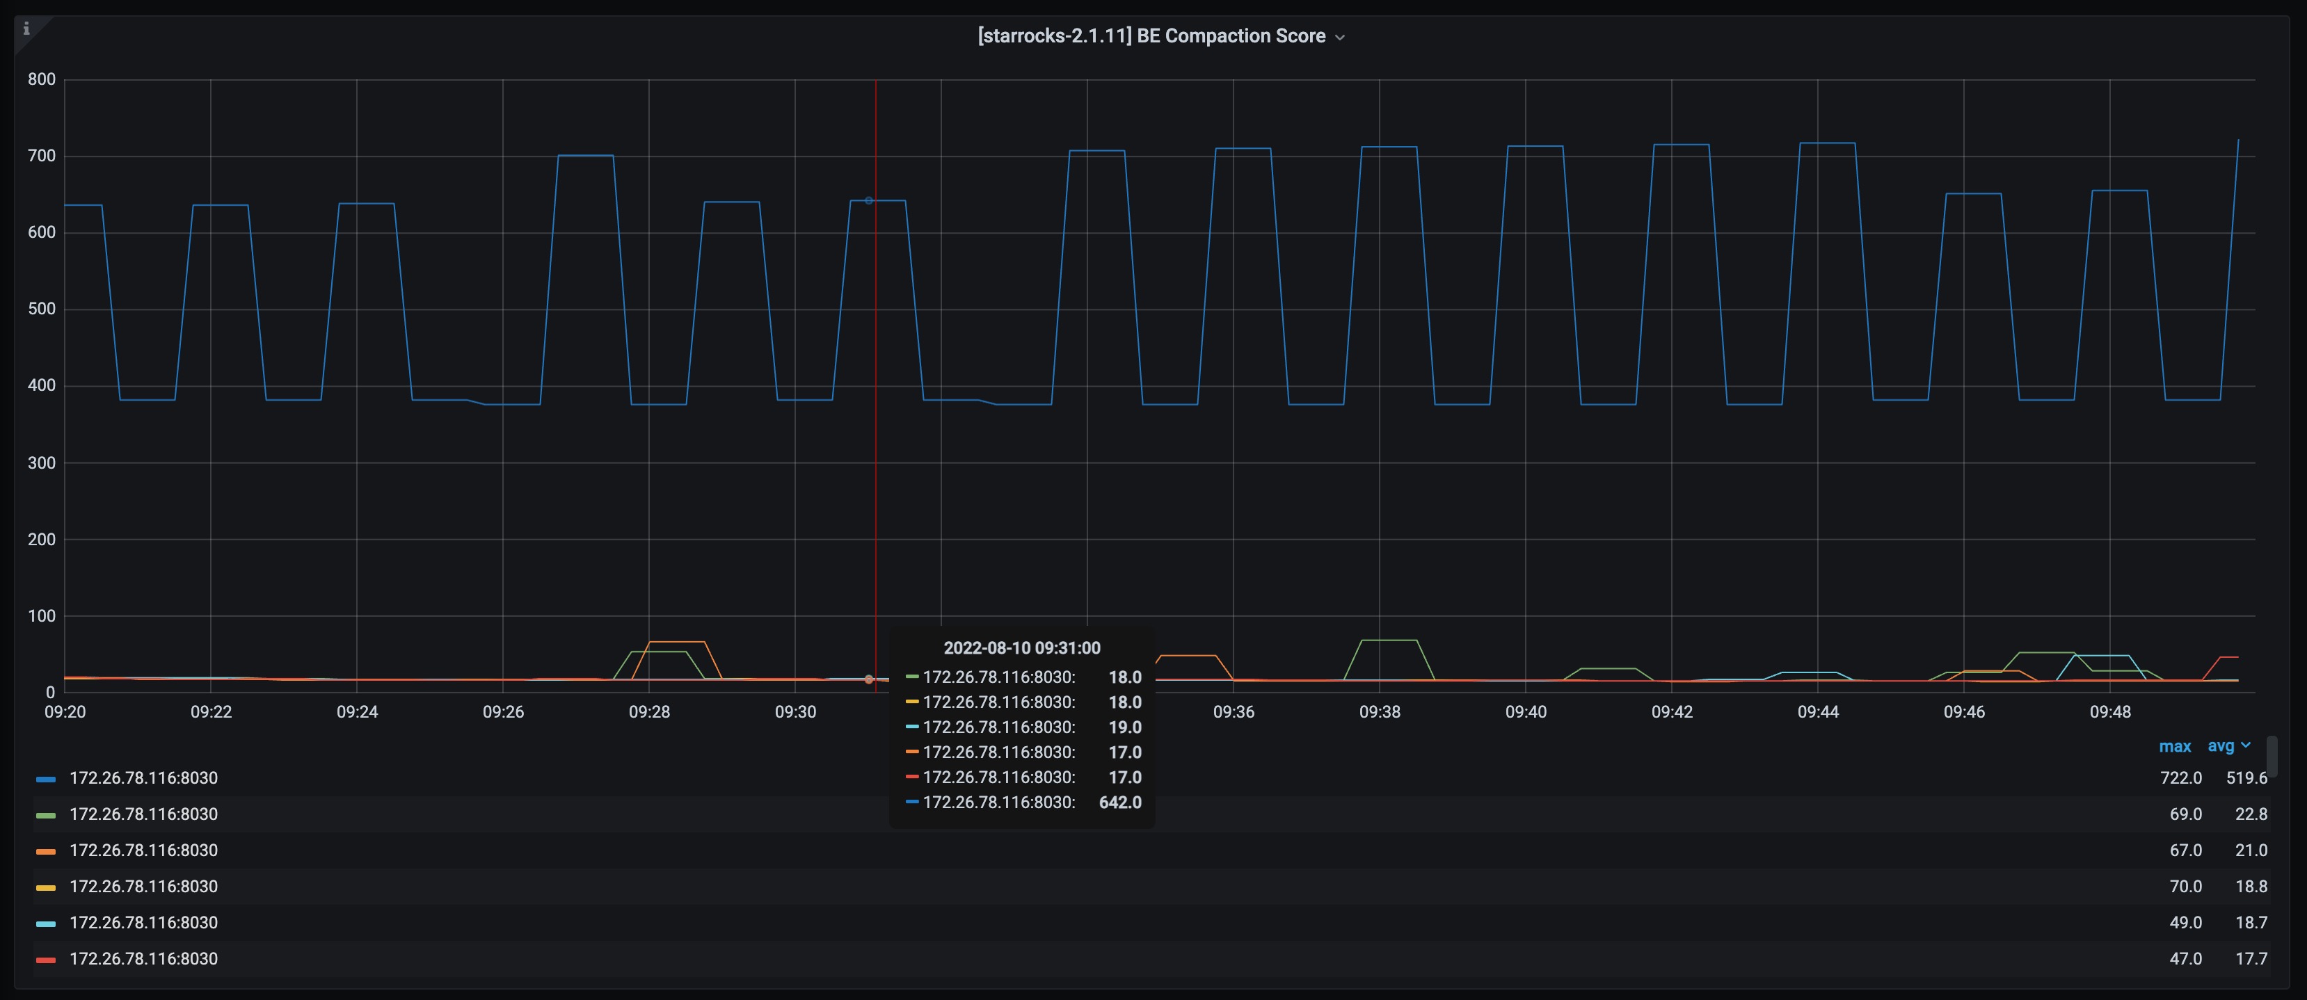Viewport: 2307px width, 1000px height.
Task: Click the yellow series color swatch in legend
Action: (46, 887)
